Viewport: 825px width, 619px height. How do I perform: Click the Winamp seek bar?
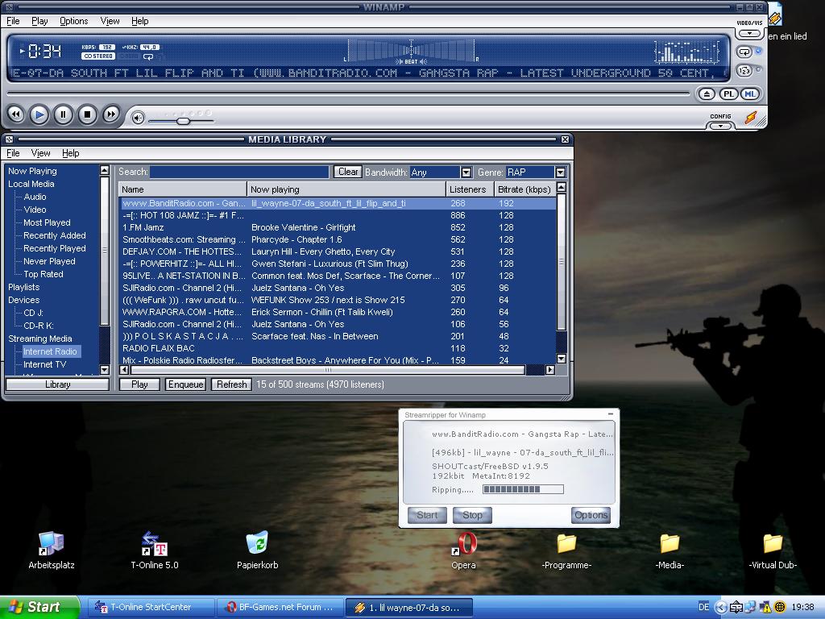pos(348,93)
